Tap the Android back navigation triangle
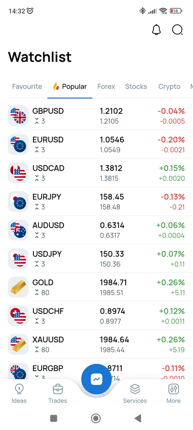Image resolution: width=193 pixels, height=430 pixels. 138,418
